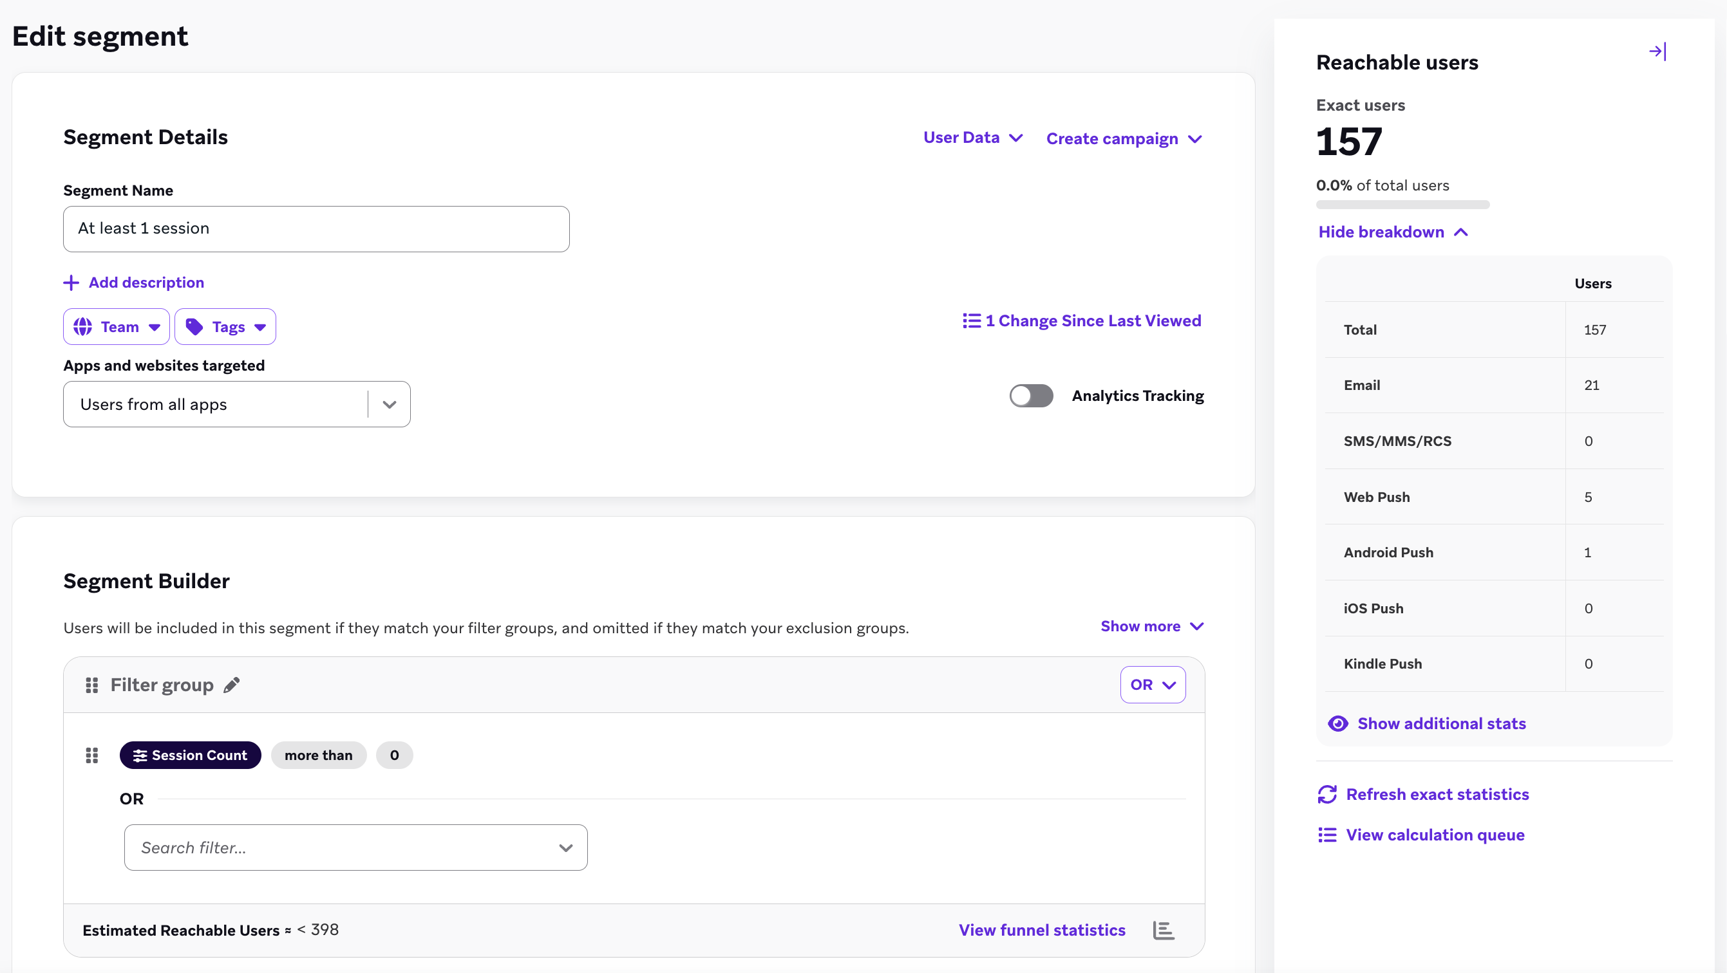The width and height of the screenshot is (1727, 973).
Task: Open the Tags dropdown
Action: coord(225,327)
